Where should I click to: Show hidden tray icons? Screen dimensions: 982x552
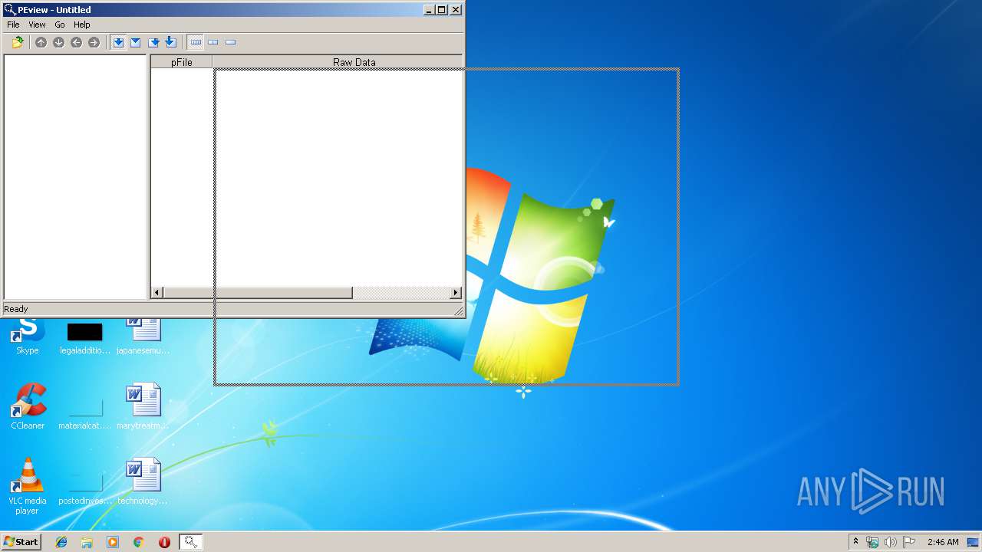[x=855, y=542]
